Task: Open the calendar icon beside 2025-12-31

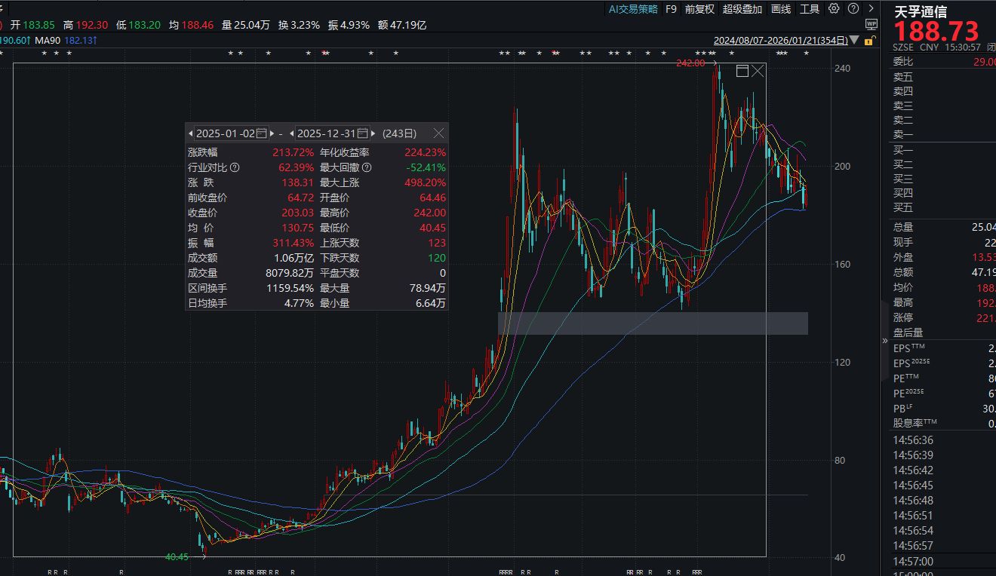Action: (x=362, y=133)
